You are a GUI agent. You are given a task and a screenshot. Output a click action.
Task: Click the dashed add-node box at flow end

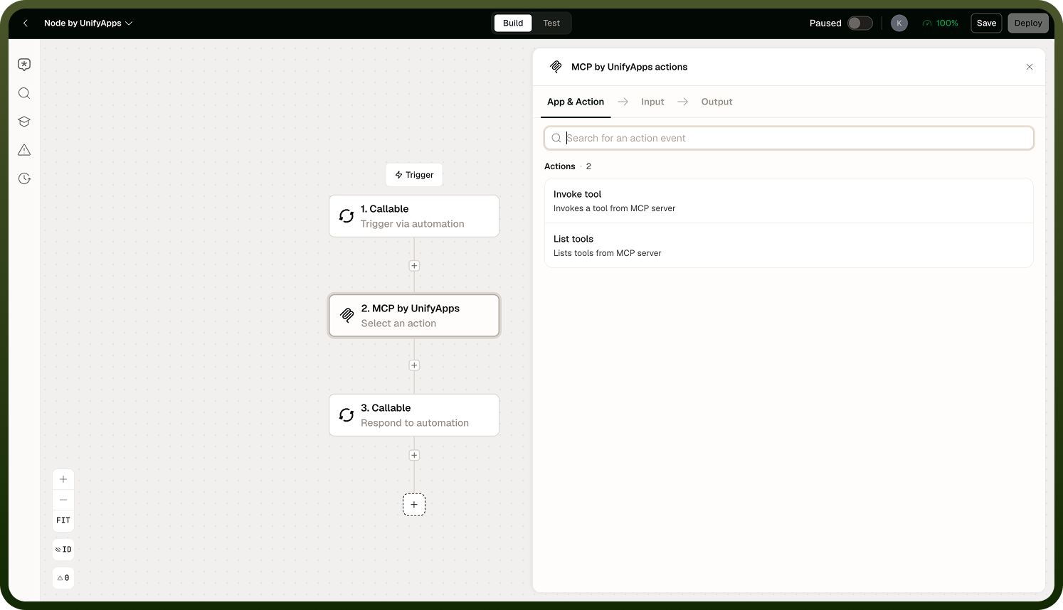pos(414,505)
